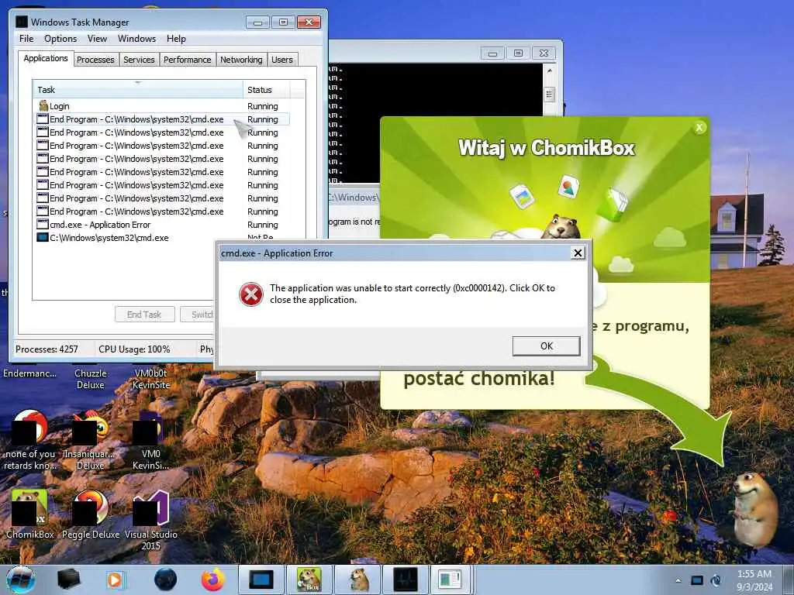Select the hamster taskbar button
794x595 pixels.
pos(357,580)
